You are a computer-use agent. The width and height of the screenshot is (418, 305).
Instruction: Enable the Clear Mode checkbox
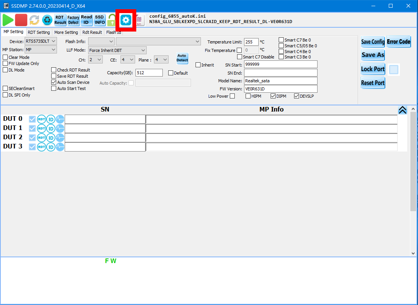(5, 57)
